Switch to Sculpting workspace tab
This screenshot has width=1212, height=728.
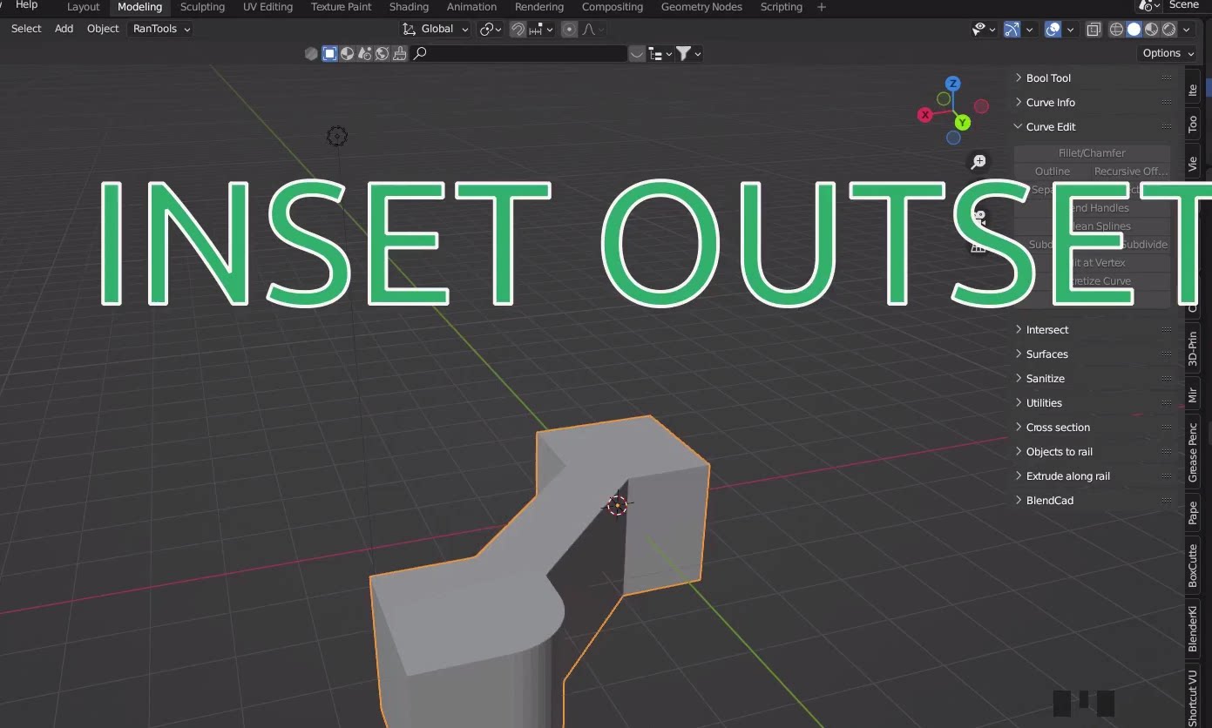click(x=202, y=7)
